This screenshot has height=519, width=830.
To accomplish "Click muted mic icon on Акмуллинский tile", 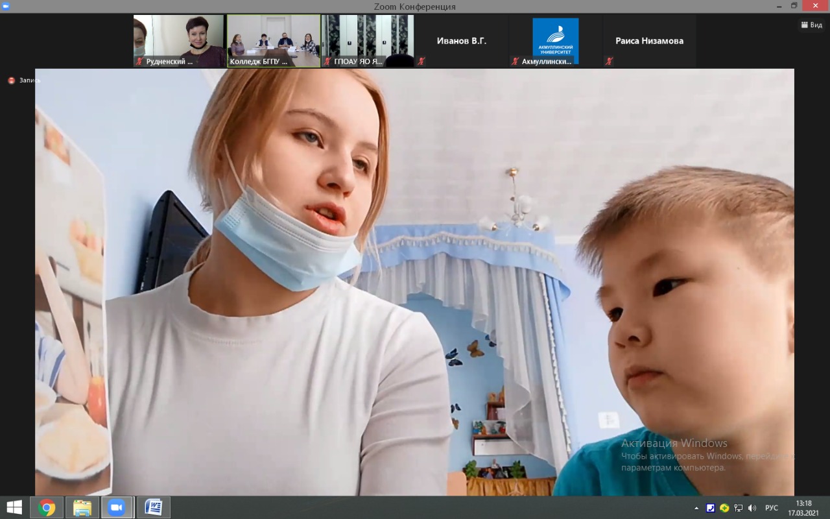I will coord(516,62).
